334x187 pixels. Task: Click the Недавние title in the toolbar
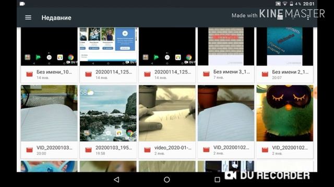pyautogui.click(x=56, y=18)
